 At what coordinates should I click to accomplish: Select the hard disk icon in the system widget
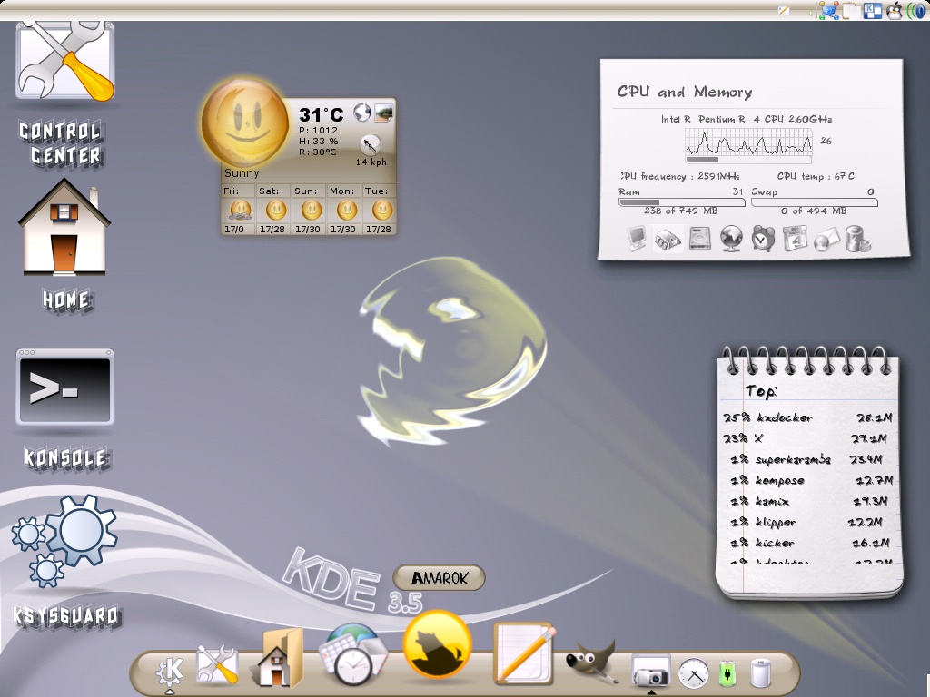click(x=700, y=239)
